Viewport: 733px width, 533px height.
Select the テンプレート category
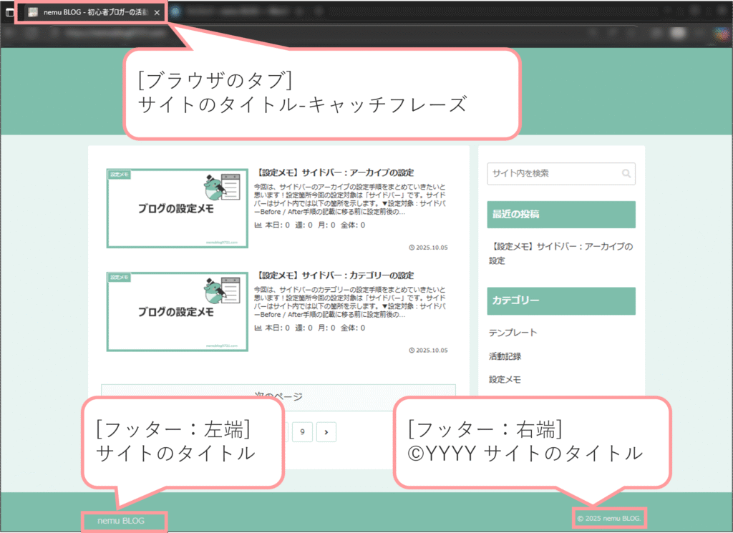(513, 333)
